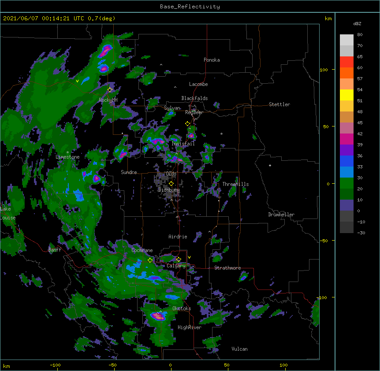This screenshot has width=380, height=371.
Task: Click the asterisk marker above Limestone
Action: [x=67, y=152]
